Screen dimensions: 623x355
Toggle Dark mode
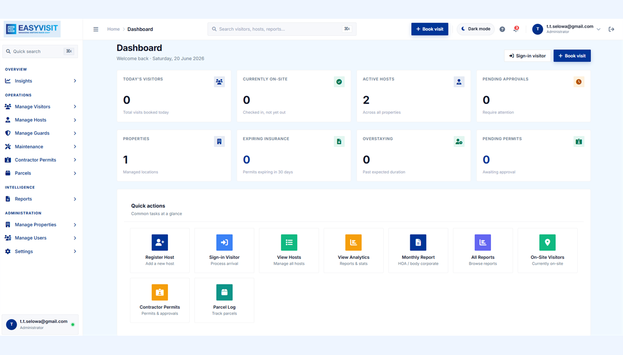[476, 29]
